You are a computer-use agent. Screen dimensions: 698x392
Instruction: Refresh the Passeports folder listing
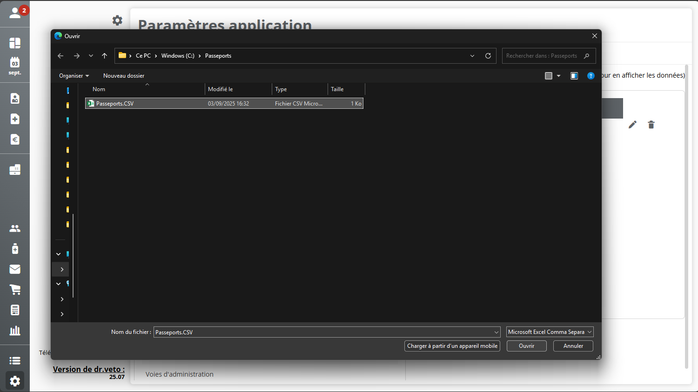click(x=488, y=56)
